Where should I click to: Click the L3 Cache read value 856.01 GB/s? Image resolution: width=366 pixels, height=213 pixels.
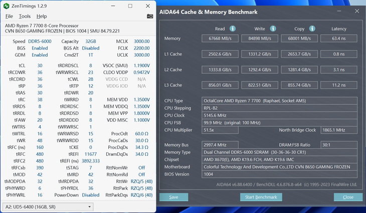tap(220, 85)
